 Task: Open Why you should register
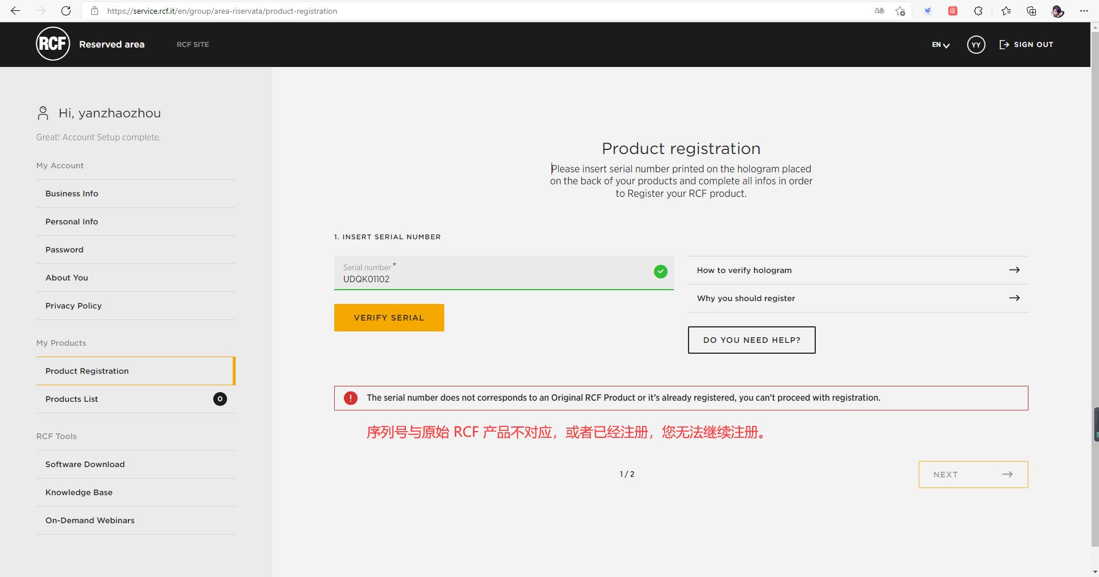858,298
